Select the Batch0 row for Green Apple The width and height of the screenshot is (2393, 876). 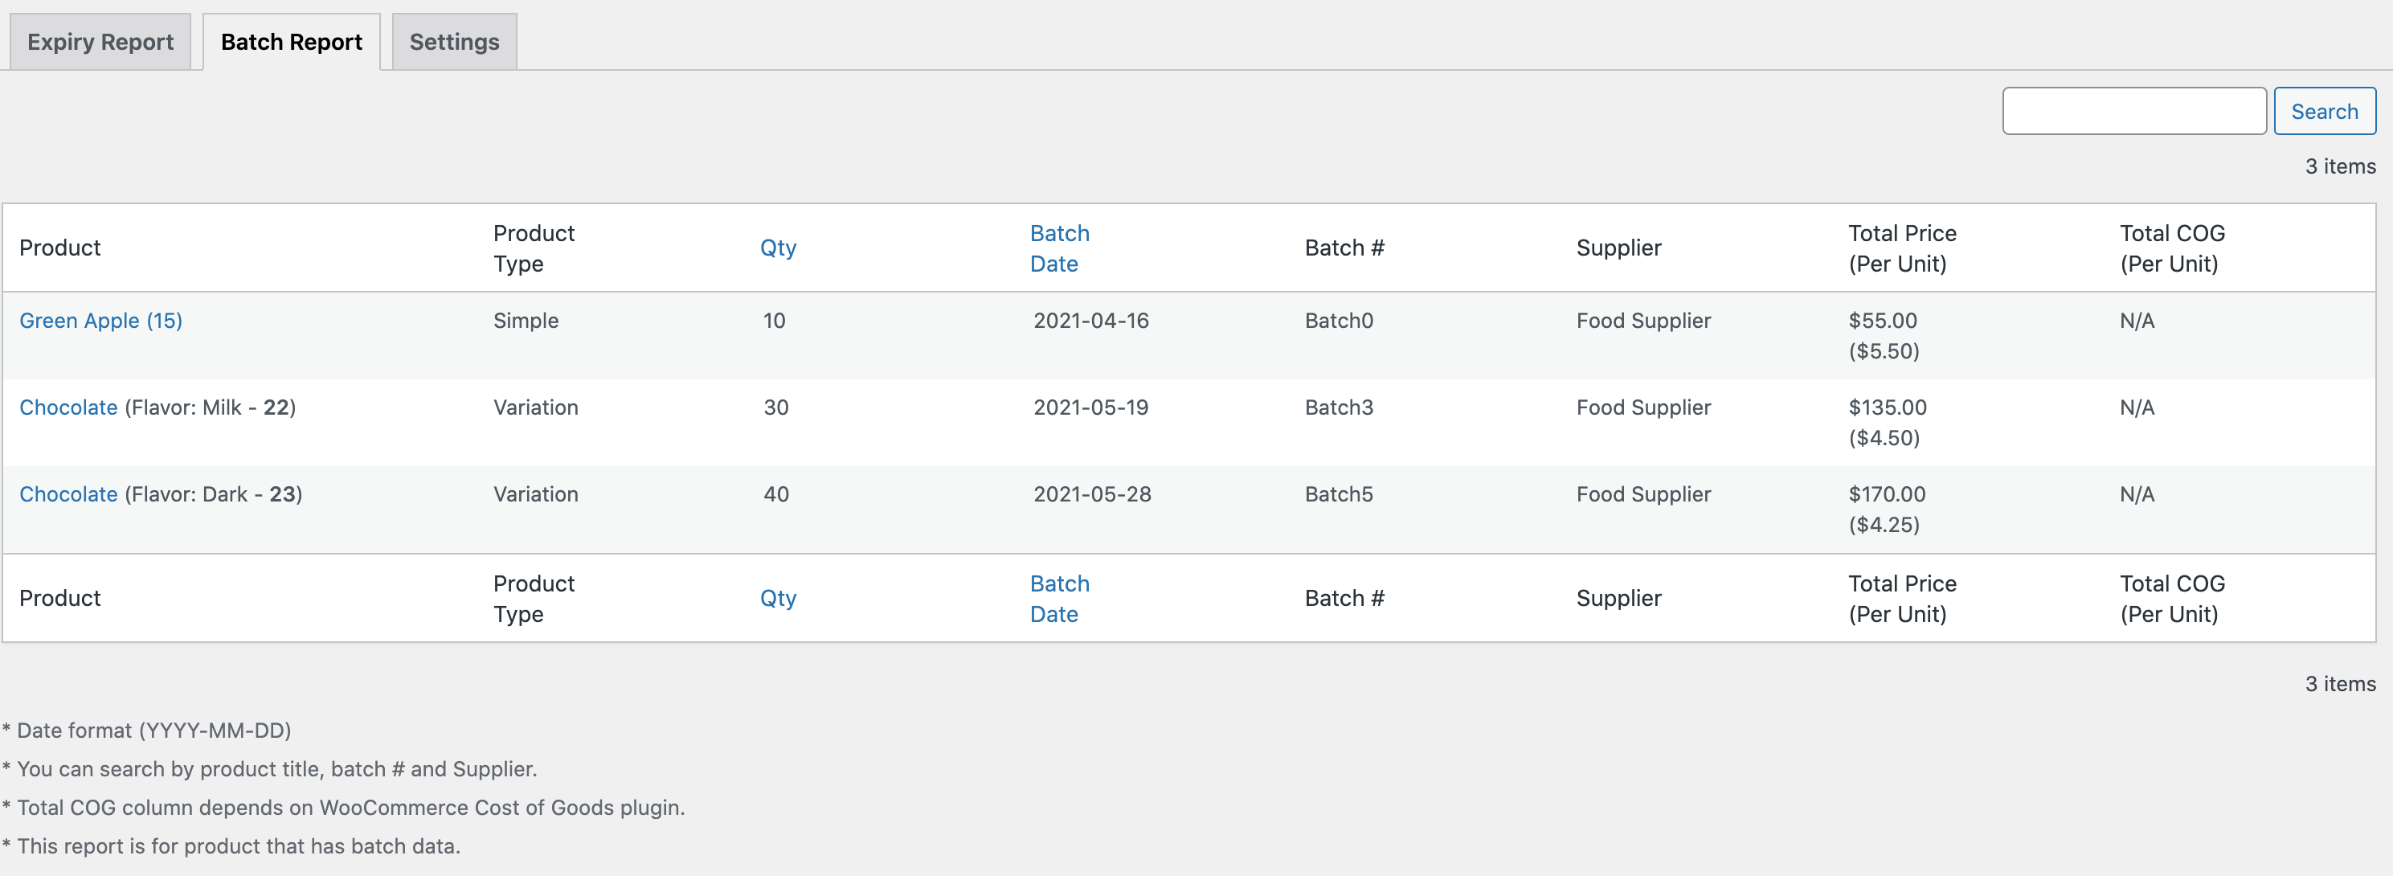[x=1338, y=321]
